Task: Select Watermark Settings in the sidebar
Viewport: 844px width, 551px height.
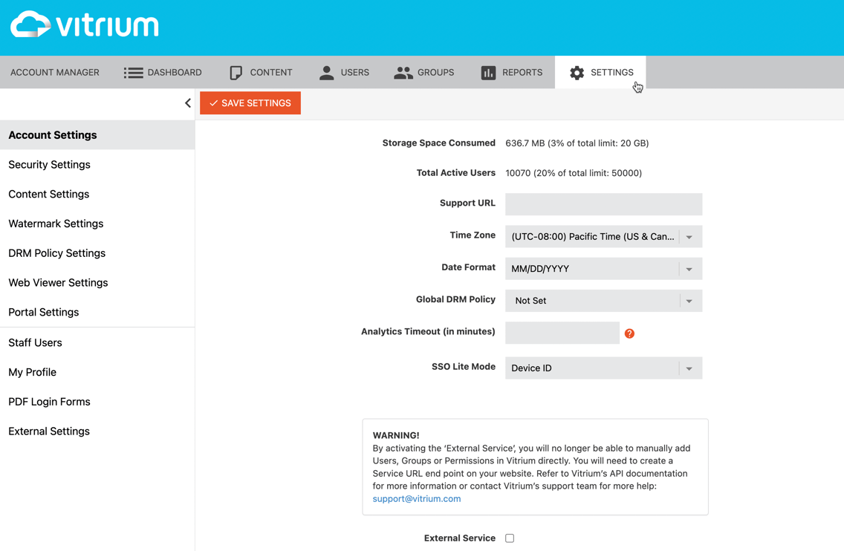Action: [57, 224]
